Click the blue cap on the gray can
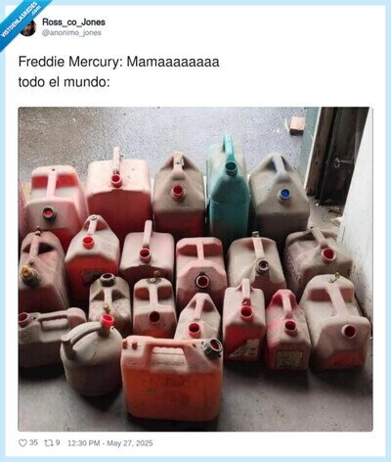The height and width of the screenshot is (462, 391). [x=285, y=194]
